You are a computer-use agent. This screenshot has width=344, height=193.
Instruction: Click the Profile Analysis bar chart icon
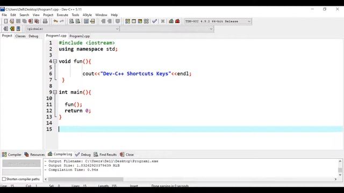tap(171, 21)
